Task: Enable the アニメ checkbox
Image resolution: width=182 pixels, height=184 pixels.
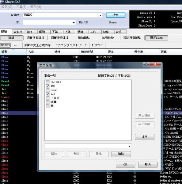Action: [x=47, y=98]
